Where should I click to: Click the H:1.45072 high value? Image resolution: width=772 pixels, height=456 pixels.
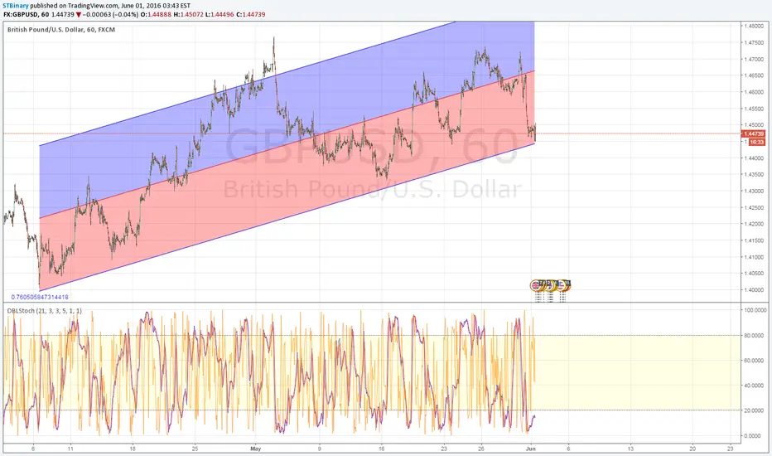189,15
